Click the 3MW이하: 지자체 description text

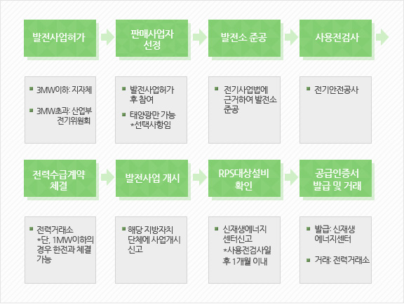[x=64, y=90]
